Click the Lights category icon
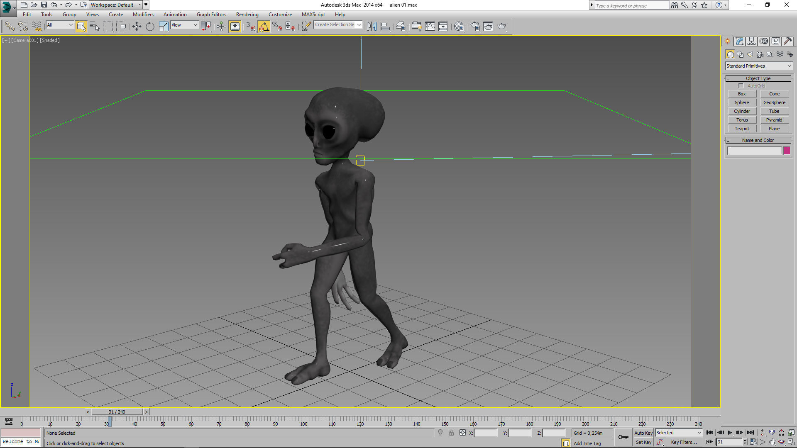Screen dimensions: 797x448 750,54
